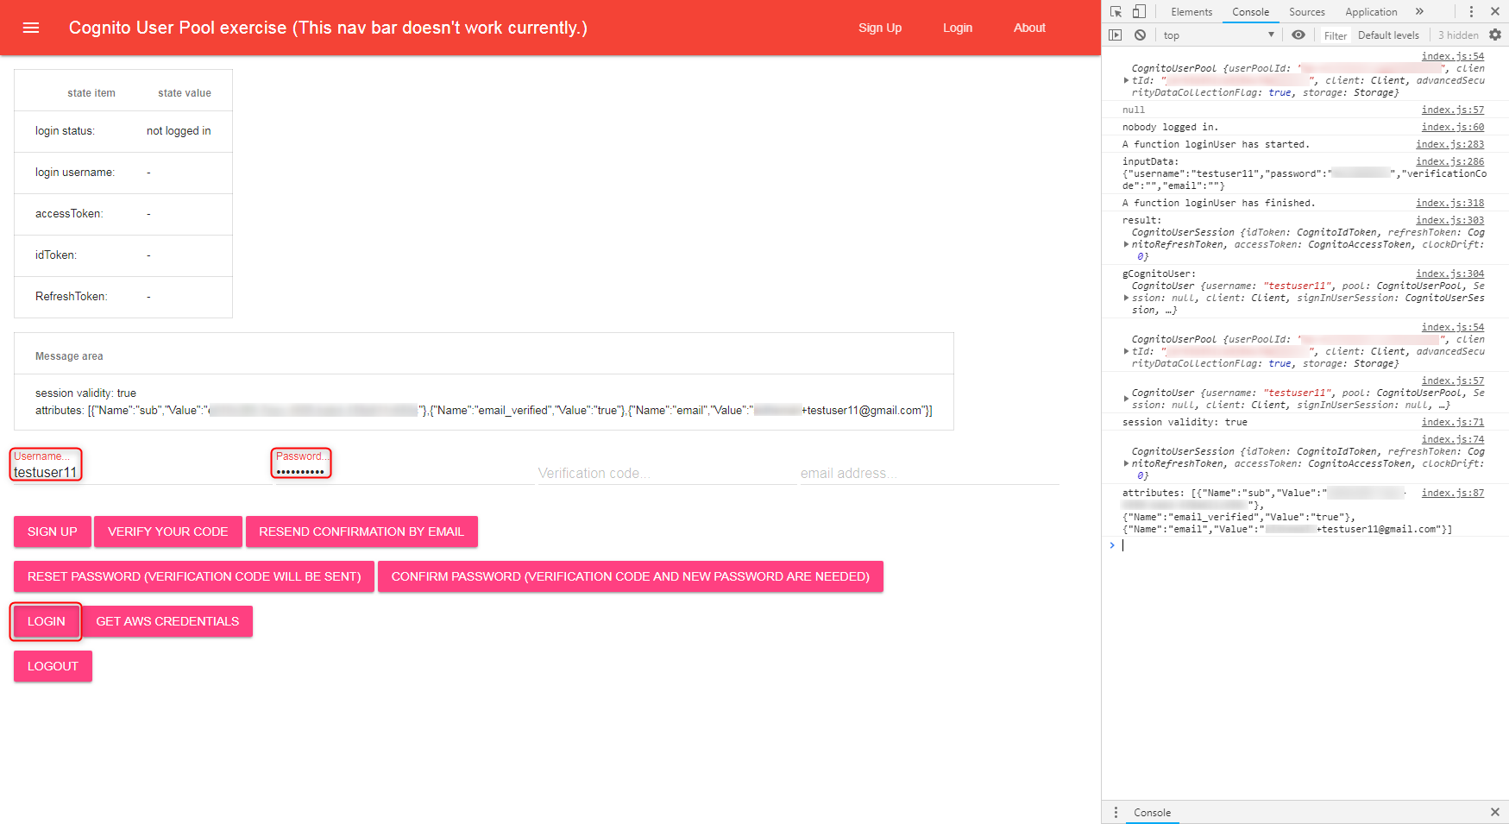Create a live expression using the eye icon
Screen dimensions: 1509x824
pyautogui.click(x=1298, y=35)
